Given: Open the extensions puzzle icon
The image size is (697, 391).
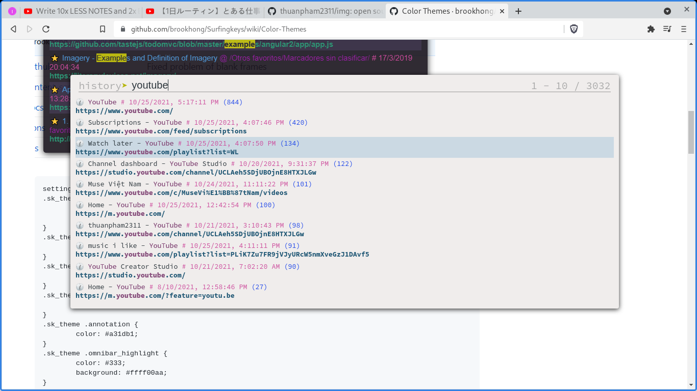Looking at the screenshot, I should pyautogui.click(x=651, y=29).
